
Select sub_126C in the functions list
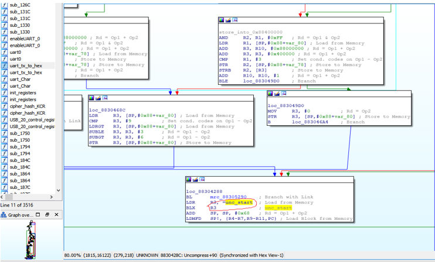20,5
